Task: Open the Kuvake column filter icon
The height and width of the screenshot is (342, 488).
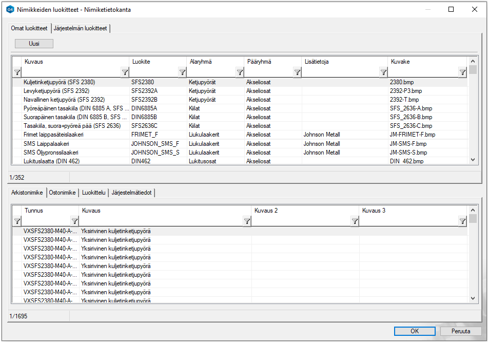Action: pos(462,73)
